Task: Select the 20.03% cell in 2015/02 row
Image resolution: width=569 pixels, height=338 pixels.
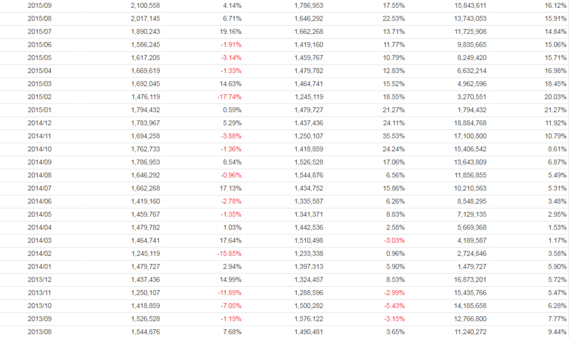Action: pos(555,97)
